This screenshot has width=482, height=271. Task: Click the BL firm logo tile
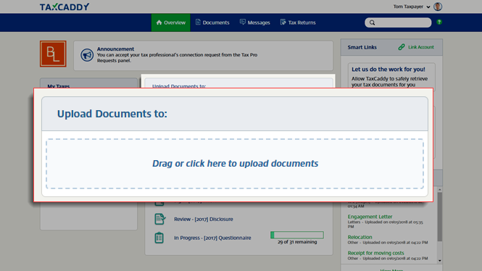pos(53,54)
